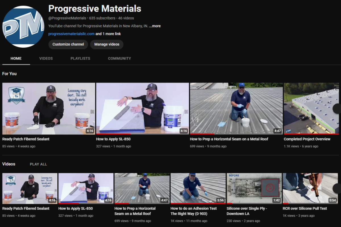Open Ready Patch thumbnail in Videos row
This screenshot has height=227, width=341.
click(30, 189)
